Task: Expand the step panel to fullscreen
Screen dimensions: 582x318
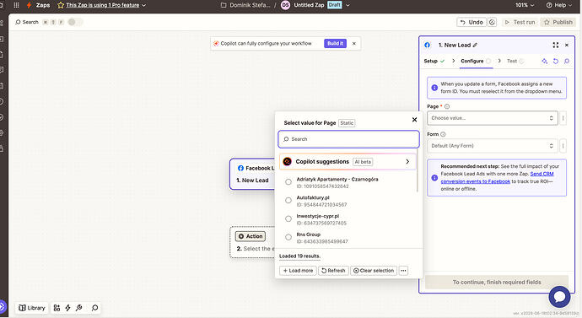Action: click(556, 45)
